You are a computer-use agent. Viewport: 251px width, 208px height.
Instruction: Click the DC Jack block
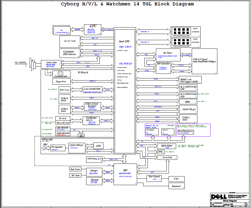(x=75, y=175)
